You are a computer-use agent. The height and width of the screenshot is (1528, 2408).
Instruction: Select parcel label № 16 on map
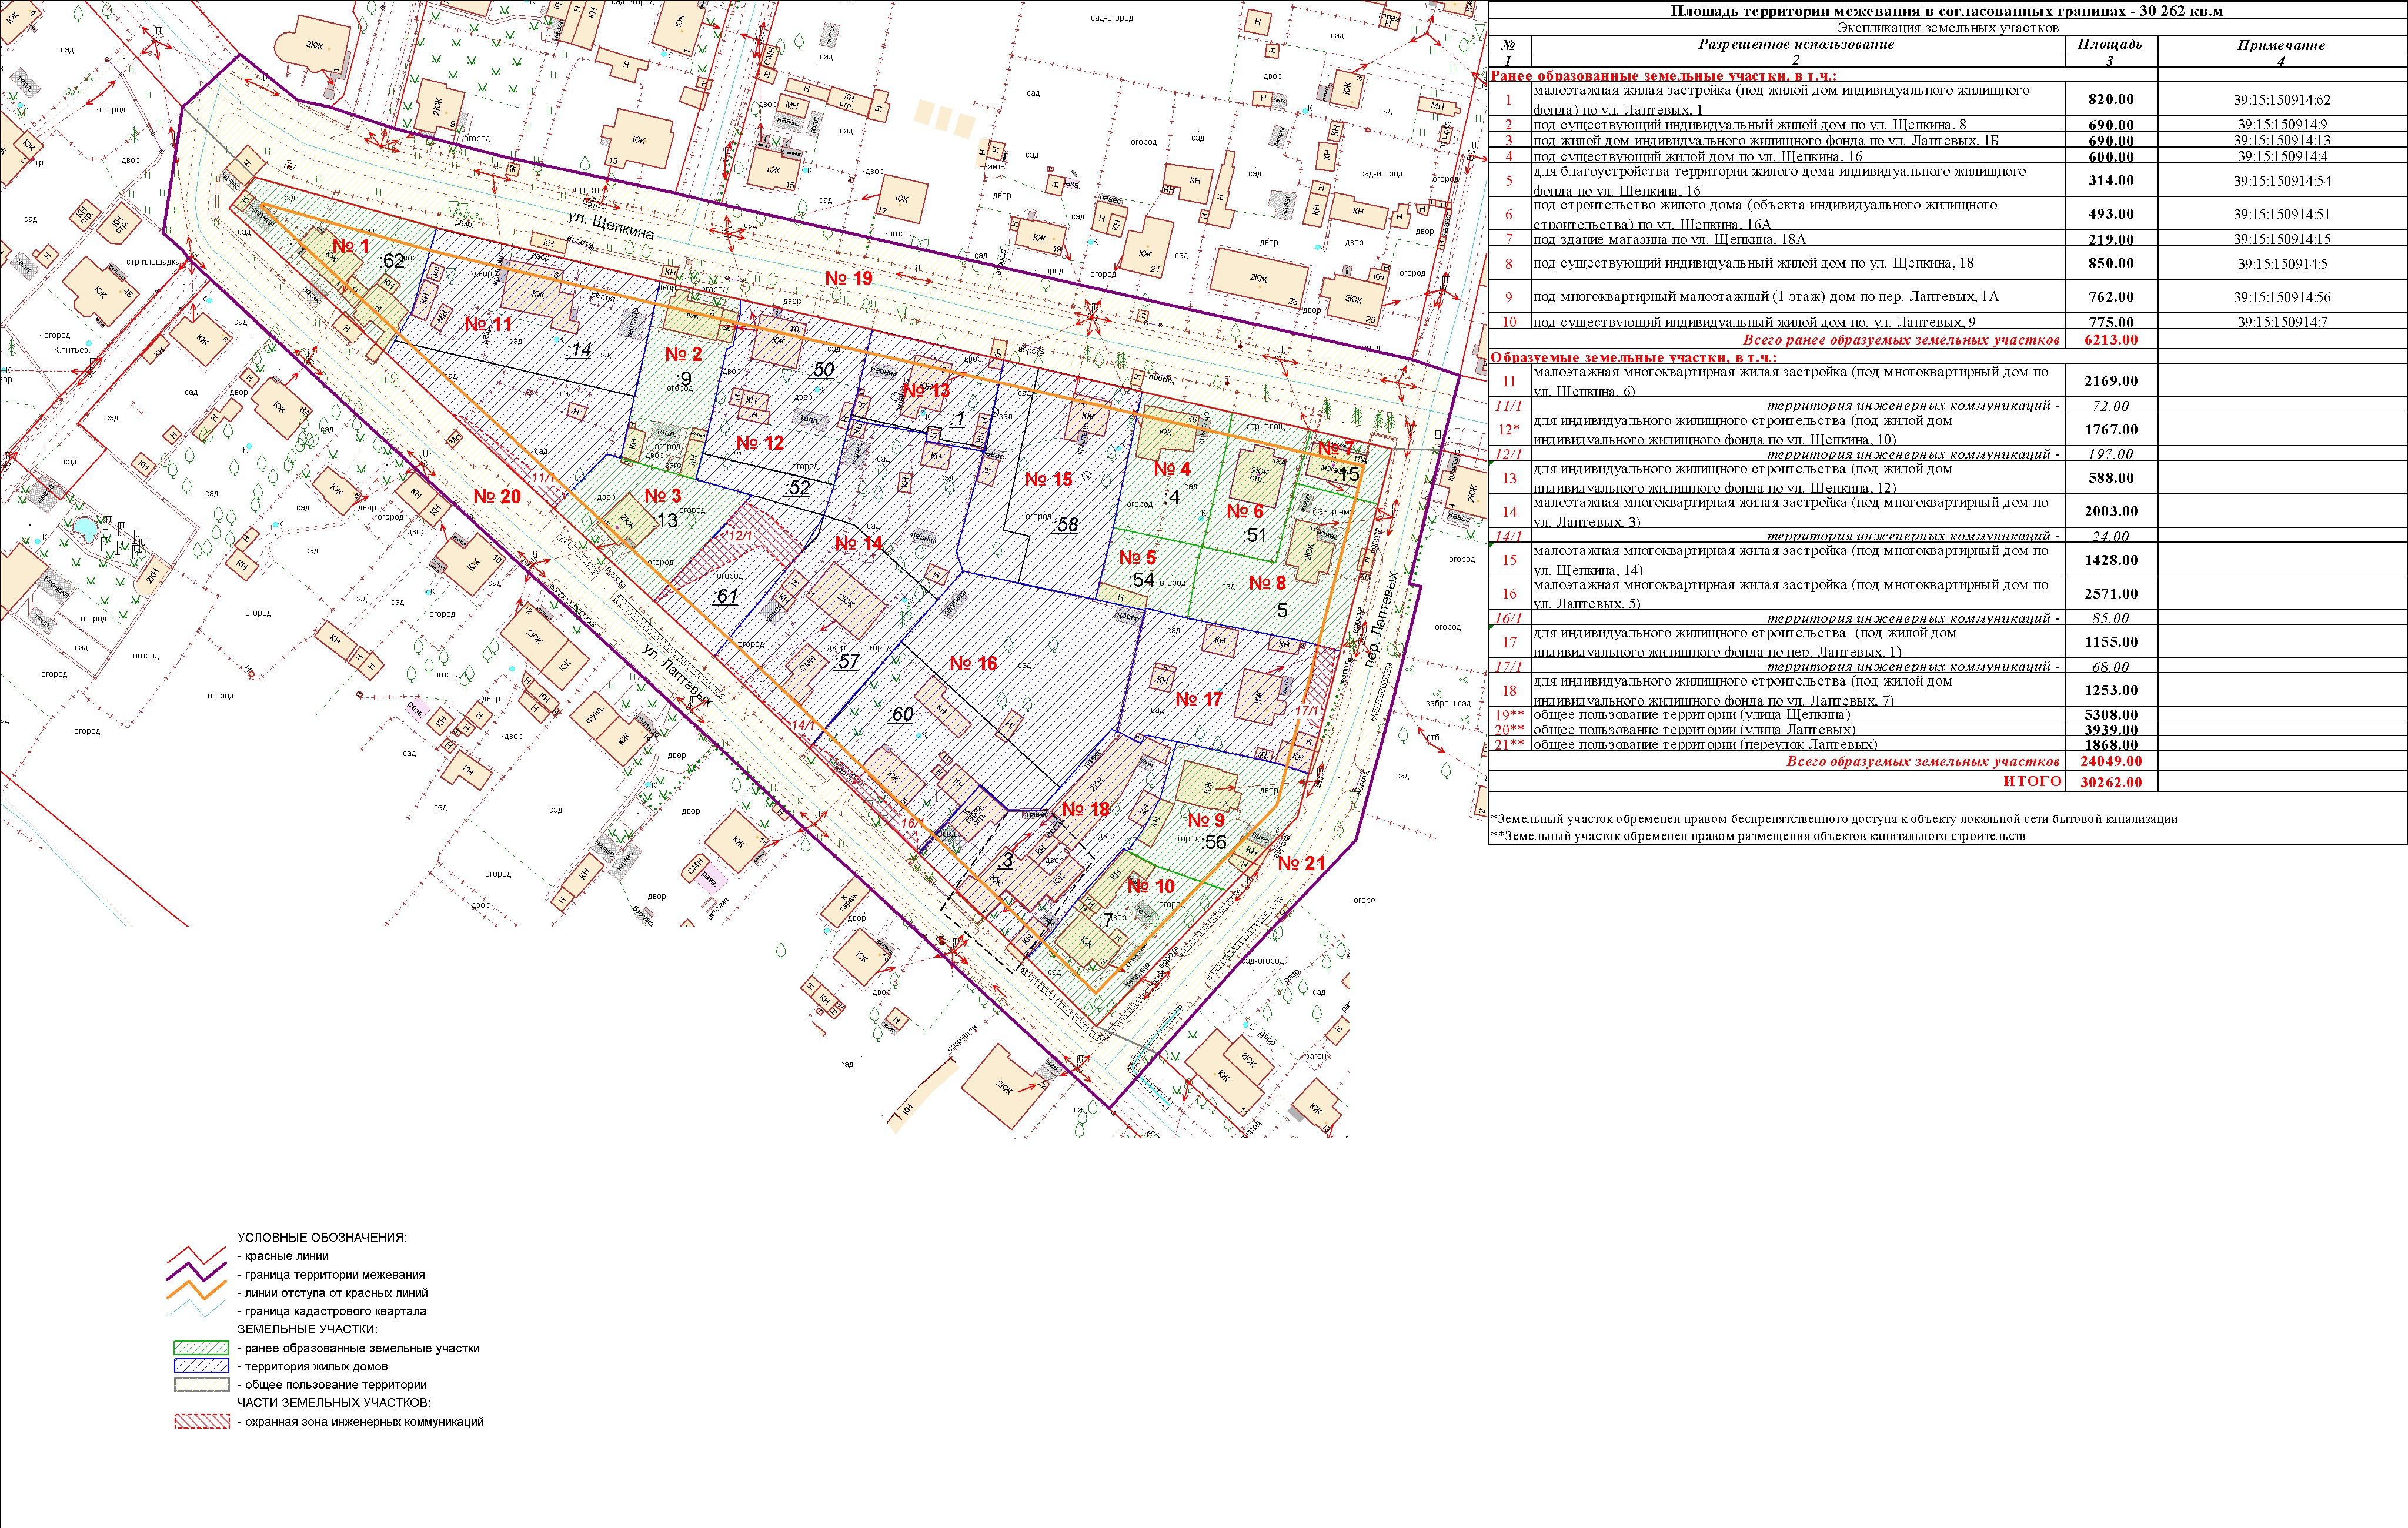pyautogui.click(x=973, y=664)
